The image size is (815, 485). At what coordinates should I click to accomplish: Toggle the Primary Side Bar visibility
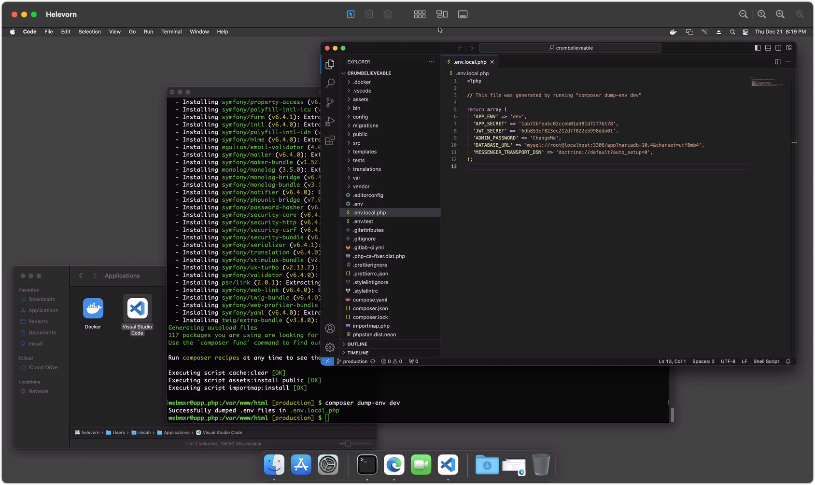pos(757,48)
